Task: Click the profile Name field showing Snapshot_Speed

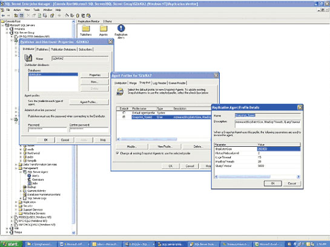Action: coord(268,115)
